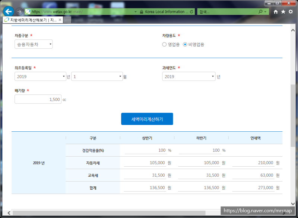Select the 영업용 radio button
Image resolution: width=298 pixels, height=218 pixels.
point(164,44)
